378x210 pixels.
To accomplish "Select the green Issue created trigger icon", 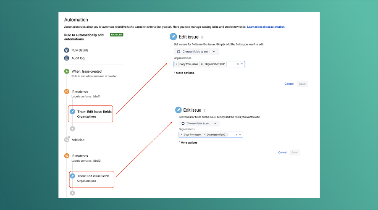I will (x=67, y=71).
